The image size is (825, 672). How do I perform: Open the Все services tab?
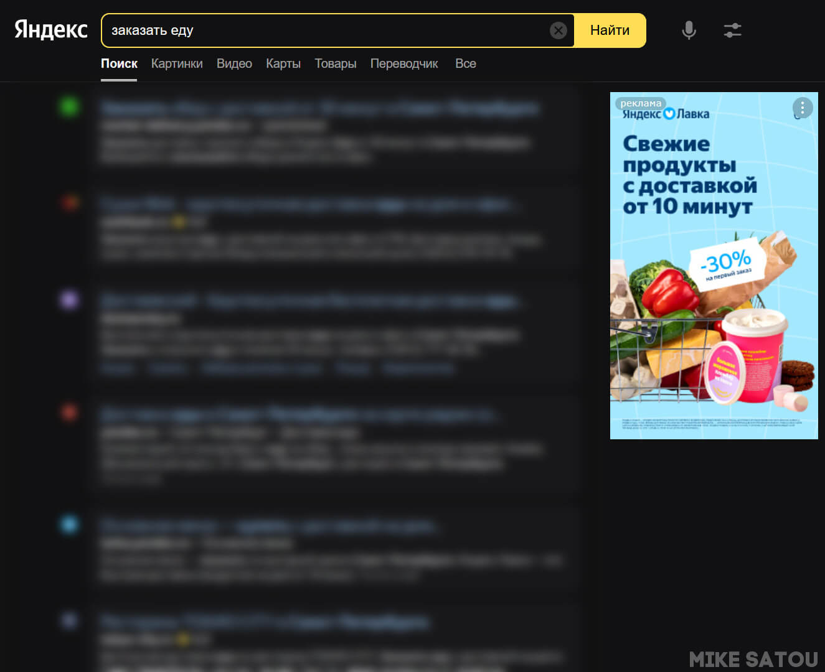pyautogui.click(x=466, y=63)
